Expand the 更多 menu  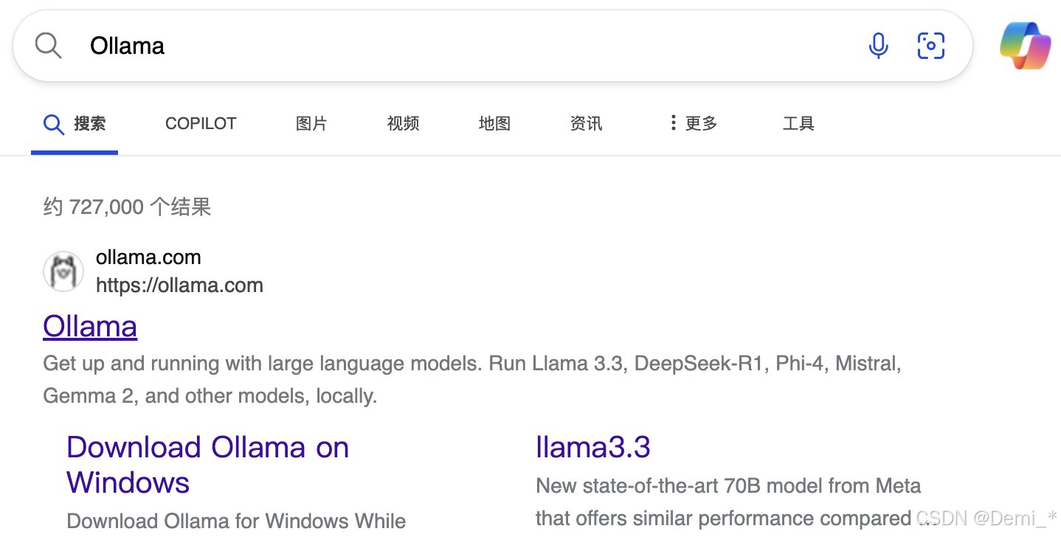[x=693, y=124]
